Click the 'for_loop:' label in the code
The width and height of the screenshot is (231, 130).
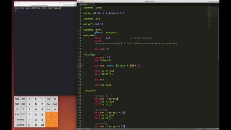(90, 55)
